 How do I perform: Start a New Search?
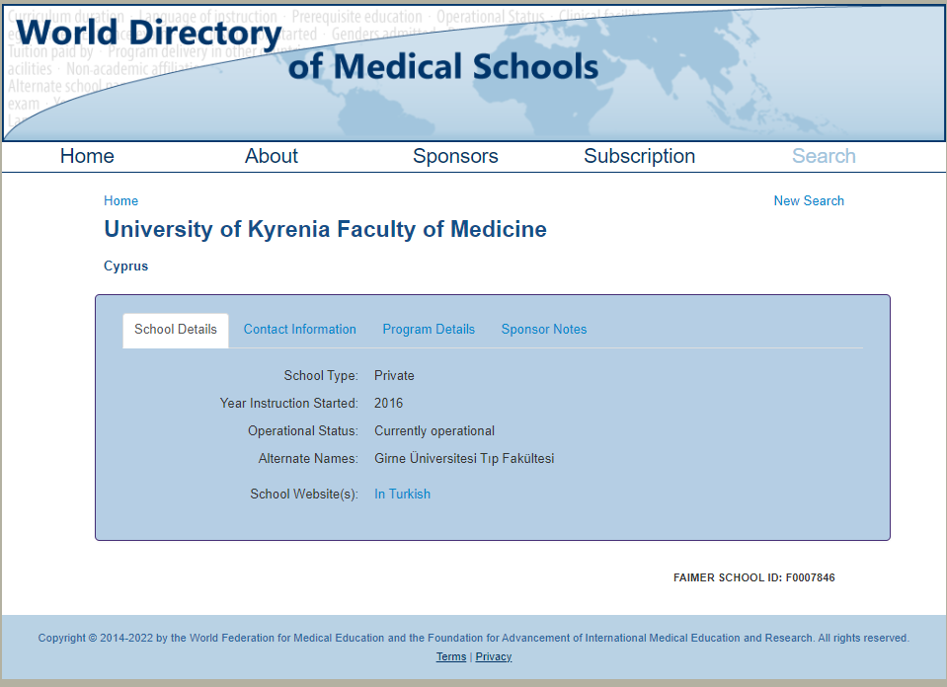click(809, 200)
